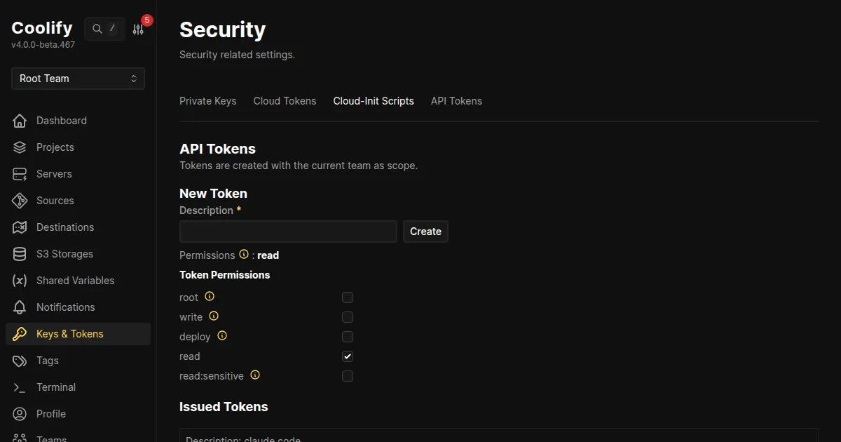Click the S3 Storages database icon
Image resolution: width=841 pixels, height=442 pixels.
[x=20, y=254]
